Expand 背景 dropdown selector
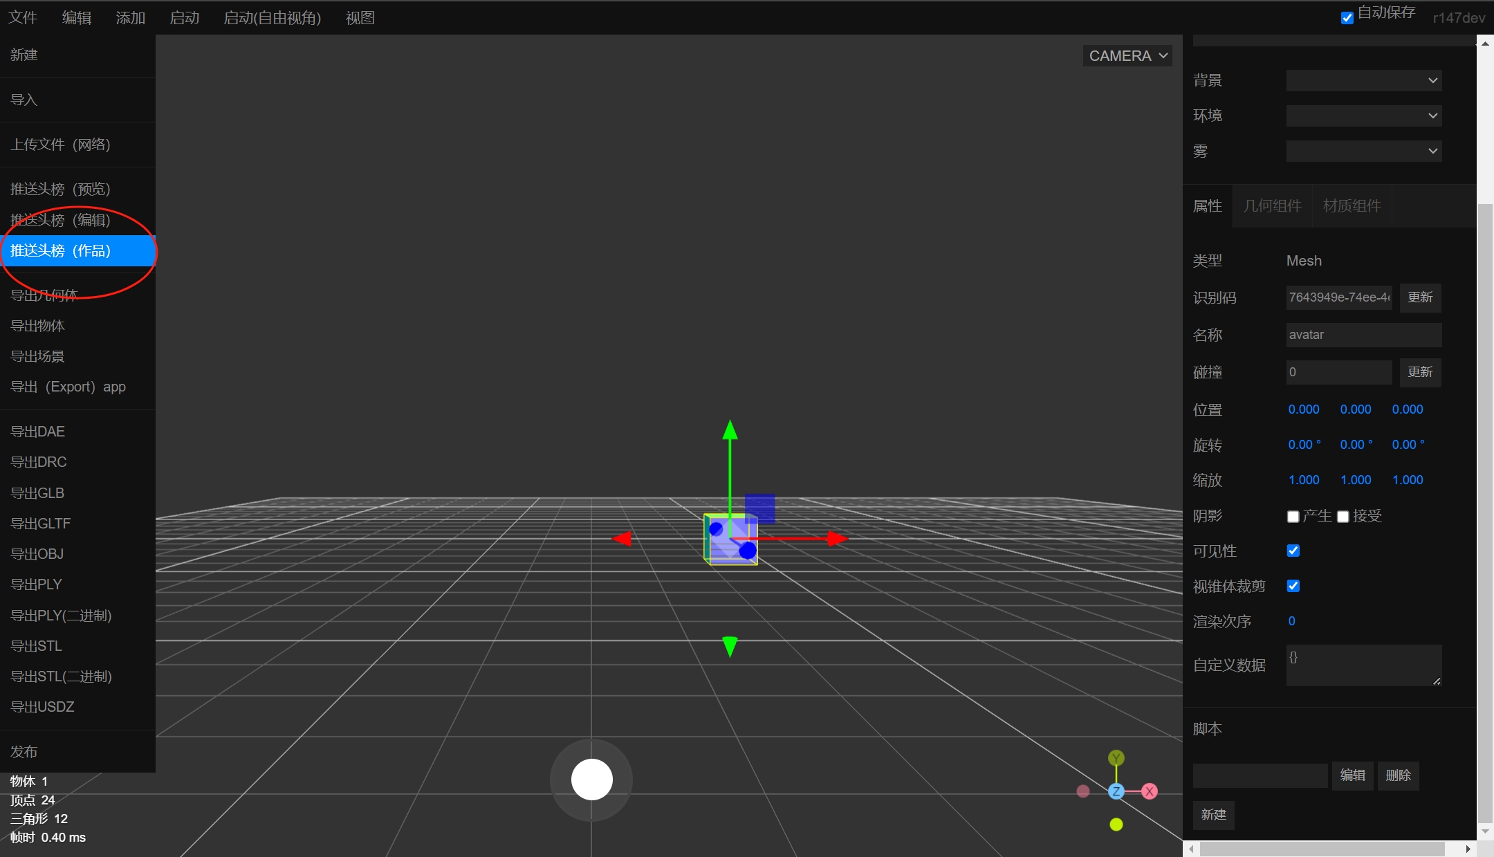Viewport: 1494px width, 857px height. tap(1365, 81)
